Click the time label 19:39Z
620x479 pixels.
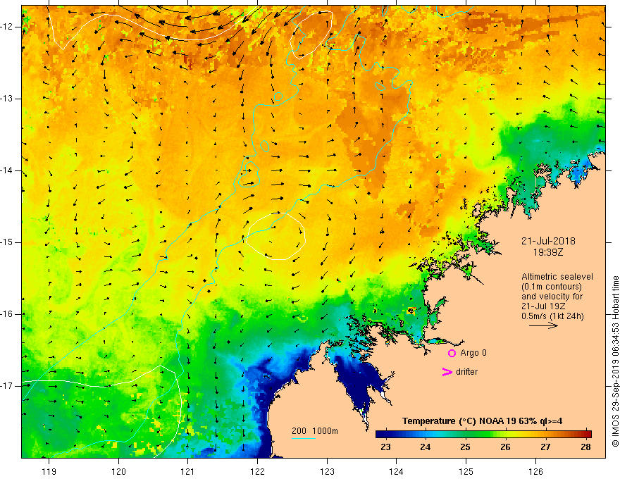point(547,252)
